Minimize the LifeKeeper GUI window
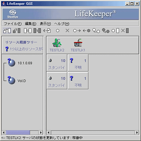The height and width of the screenshot is (141, 141). pos(127,4)
